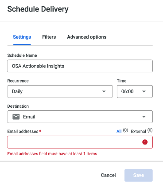Click the Schedule Delivery title

click(38, 9)
